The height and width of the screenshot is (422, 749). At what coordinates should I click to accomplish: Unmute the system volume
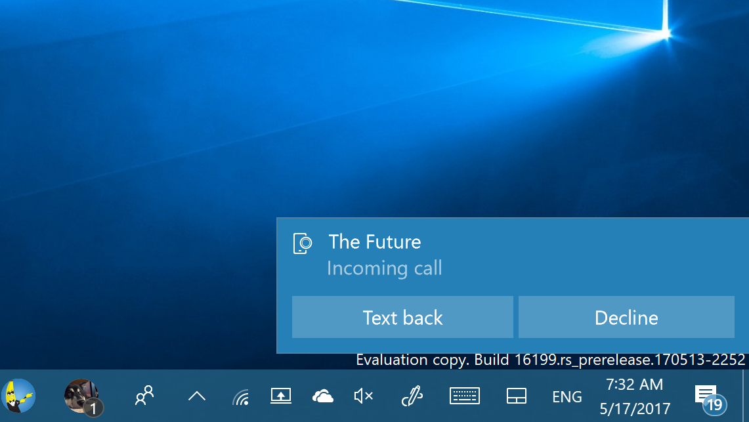point(362,396)
